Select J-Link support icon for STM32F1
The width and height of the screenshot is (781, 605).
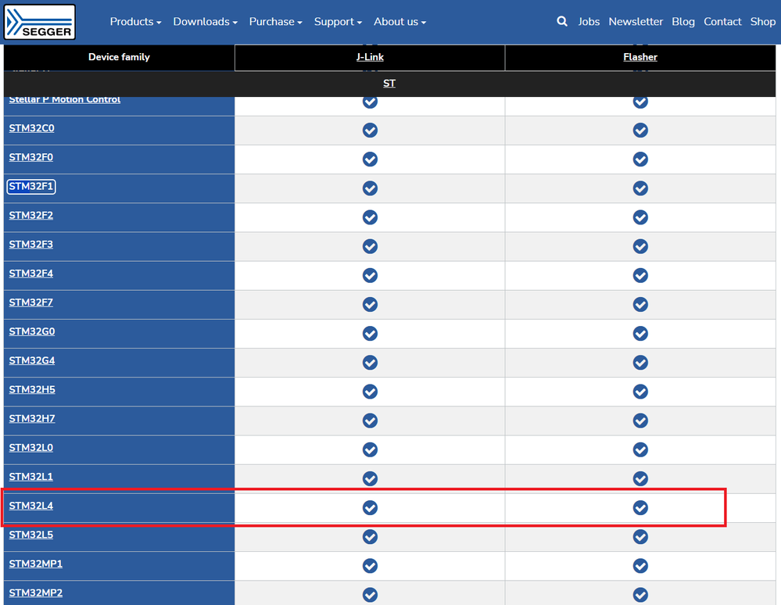pos(370,188)
